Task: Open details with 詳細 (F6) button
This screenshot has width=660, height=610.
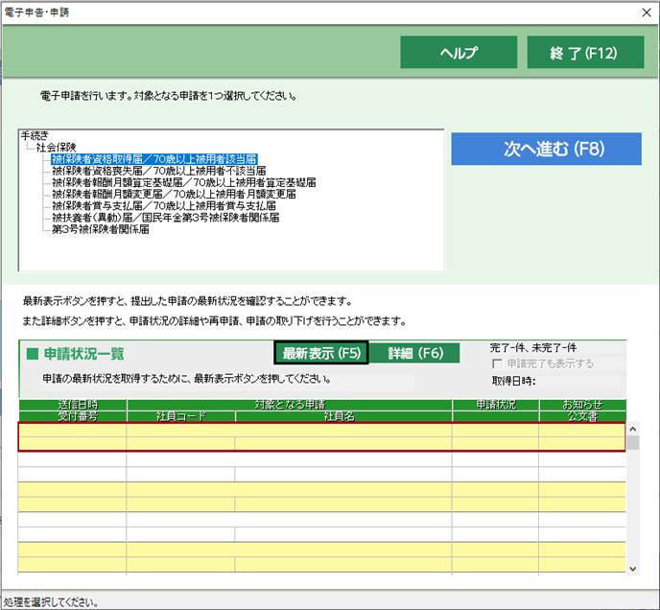Action: 414,353
